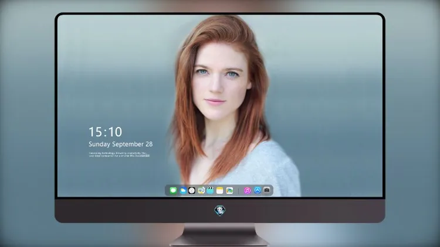440x247 pixels.
Task: Click the dock separator line
Action: click(239, 191)
